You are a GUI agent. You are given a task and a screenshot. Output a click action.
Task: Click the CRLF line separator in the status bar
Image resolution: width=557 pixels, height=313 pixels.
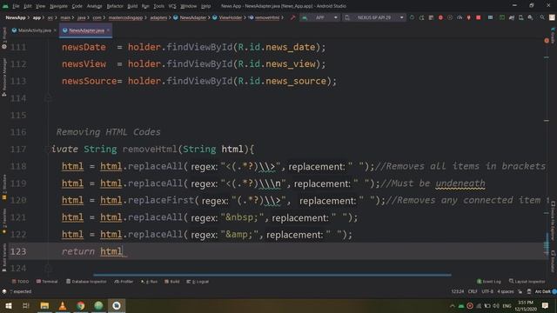(473, 292)
